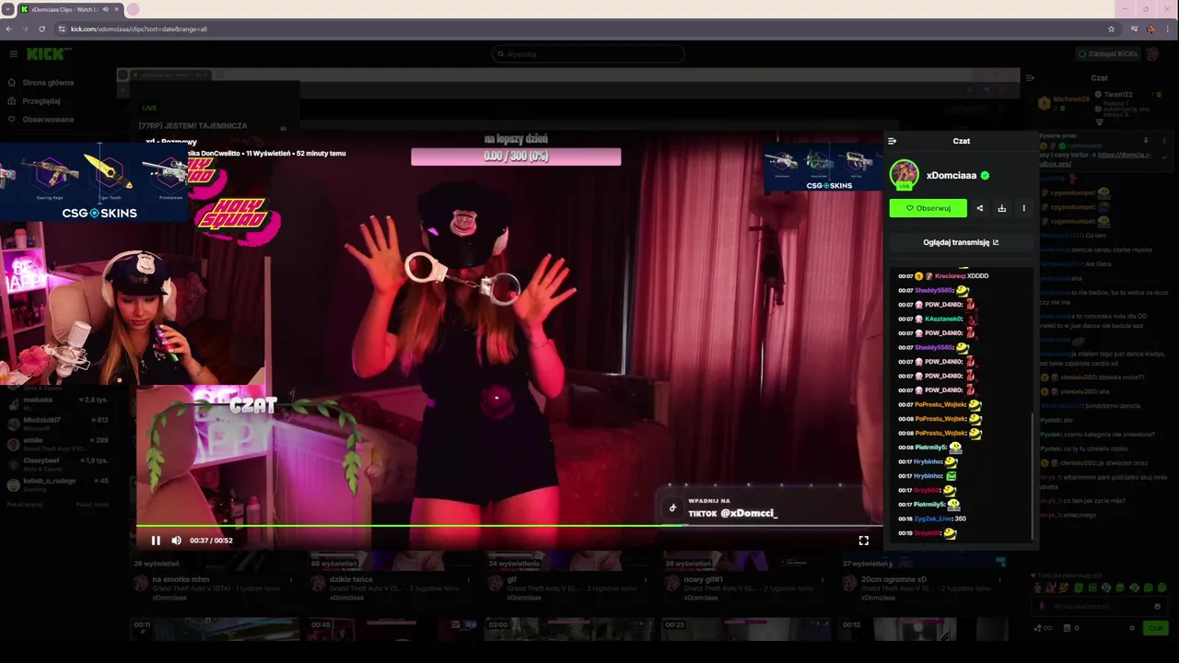The width and height of the screenshot is (1179, 663).
Task: Click the KICK logo
Action: point(44,54)
